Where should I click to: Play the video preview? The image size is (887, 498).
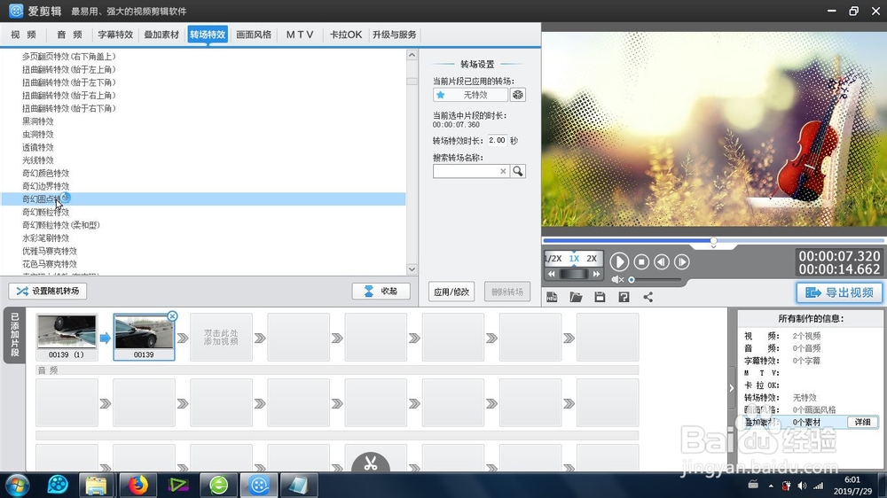click(x=619, y=261)
